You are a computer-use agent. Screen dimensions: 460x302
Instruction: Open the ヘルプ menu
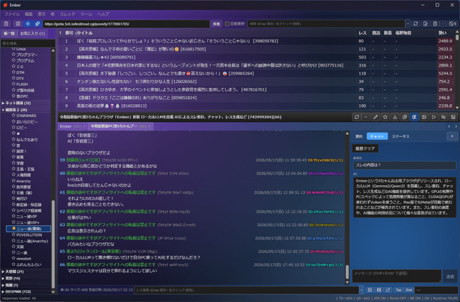pos(103,14)
